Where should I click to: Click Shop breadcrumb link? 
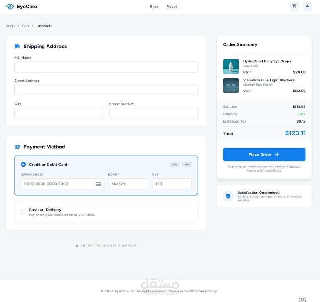(x=10, y=26)
